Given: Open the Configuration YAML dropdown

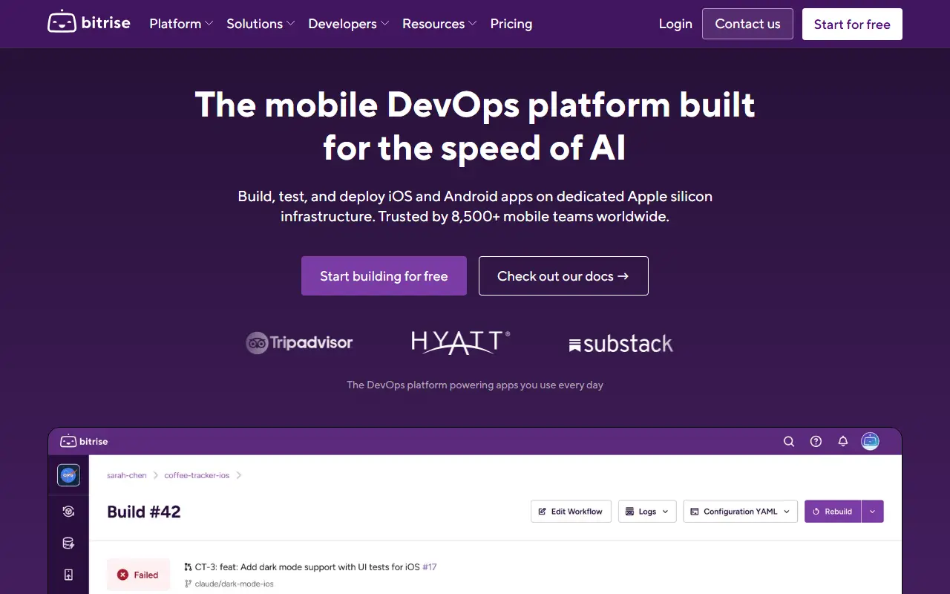Looking at the screenshot, I should [740, 512].
